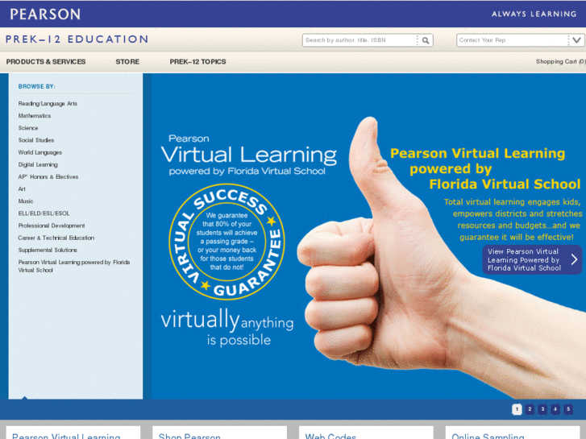Browse the Professional Development category

52,226
